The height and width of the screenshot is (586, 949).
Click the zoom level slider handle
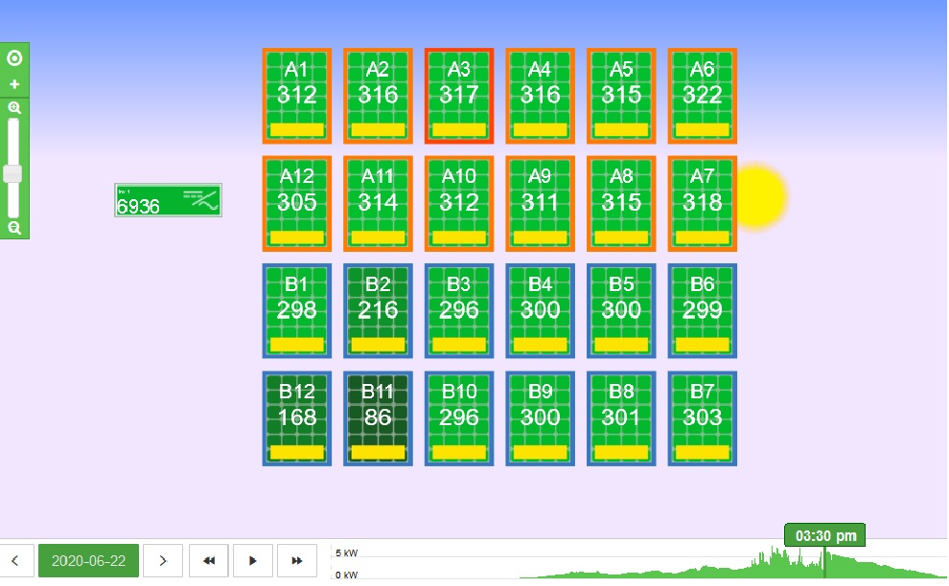pos(13,173)
